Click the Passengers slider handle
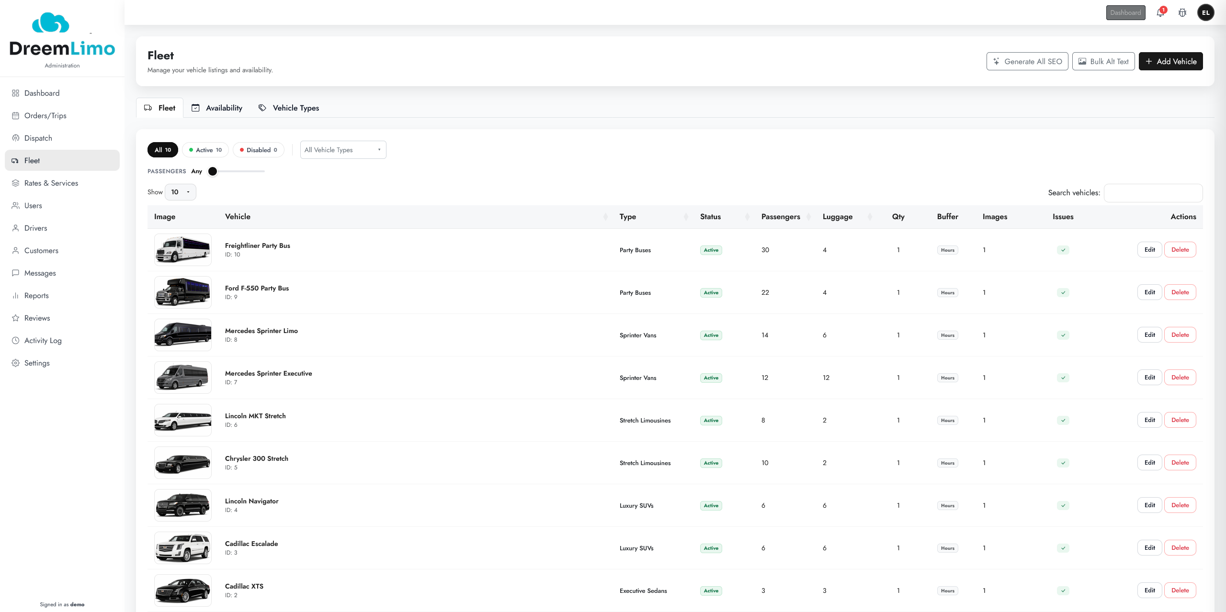Image resolution: width=1226 pixels, height=612 pixels. (x=213, y=171)
